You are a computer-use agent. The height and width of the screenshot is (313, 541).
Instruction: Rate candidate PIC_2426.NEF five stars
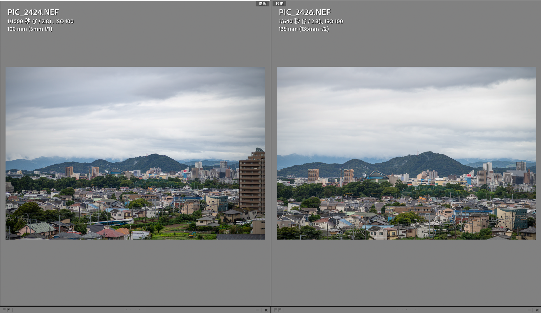[x=415, y=310]
